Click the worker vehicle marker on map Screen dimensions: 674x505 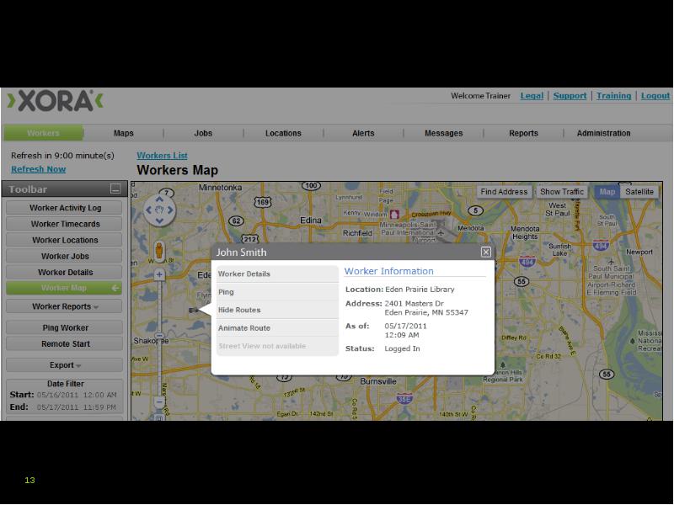194,310
